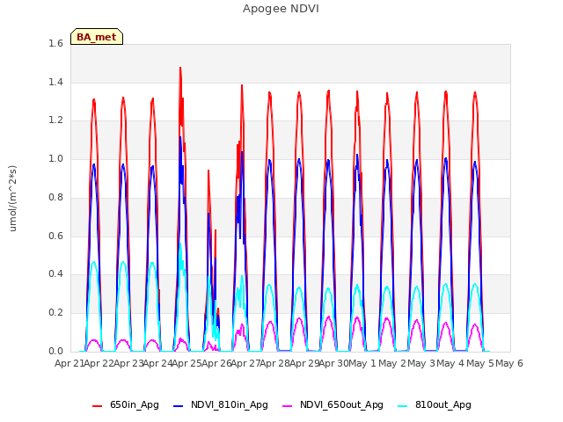Click the May 2 x-axis date label
563x422 pixels.
[x=392, y=363]
